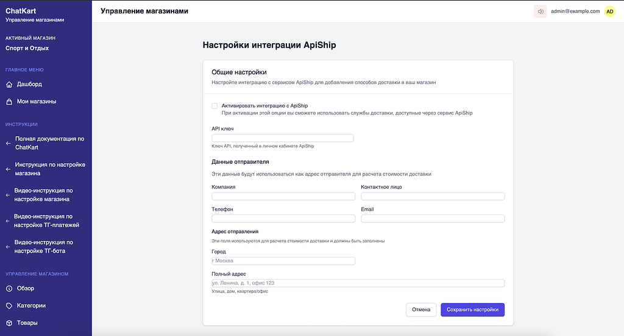Click admin@example.com account text

tap(575, 12)
